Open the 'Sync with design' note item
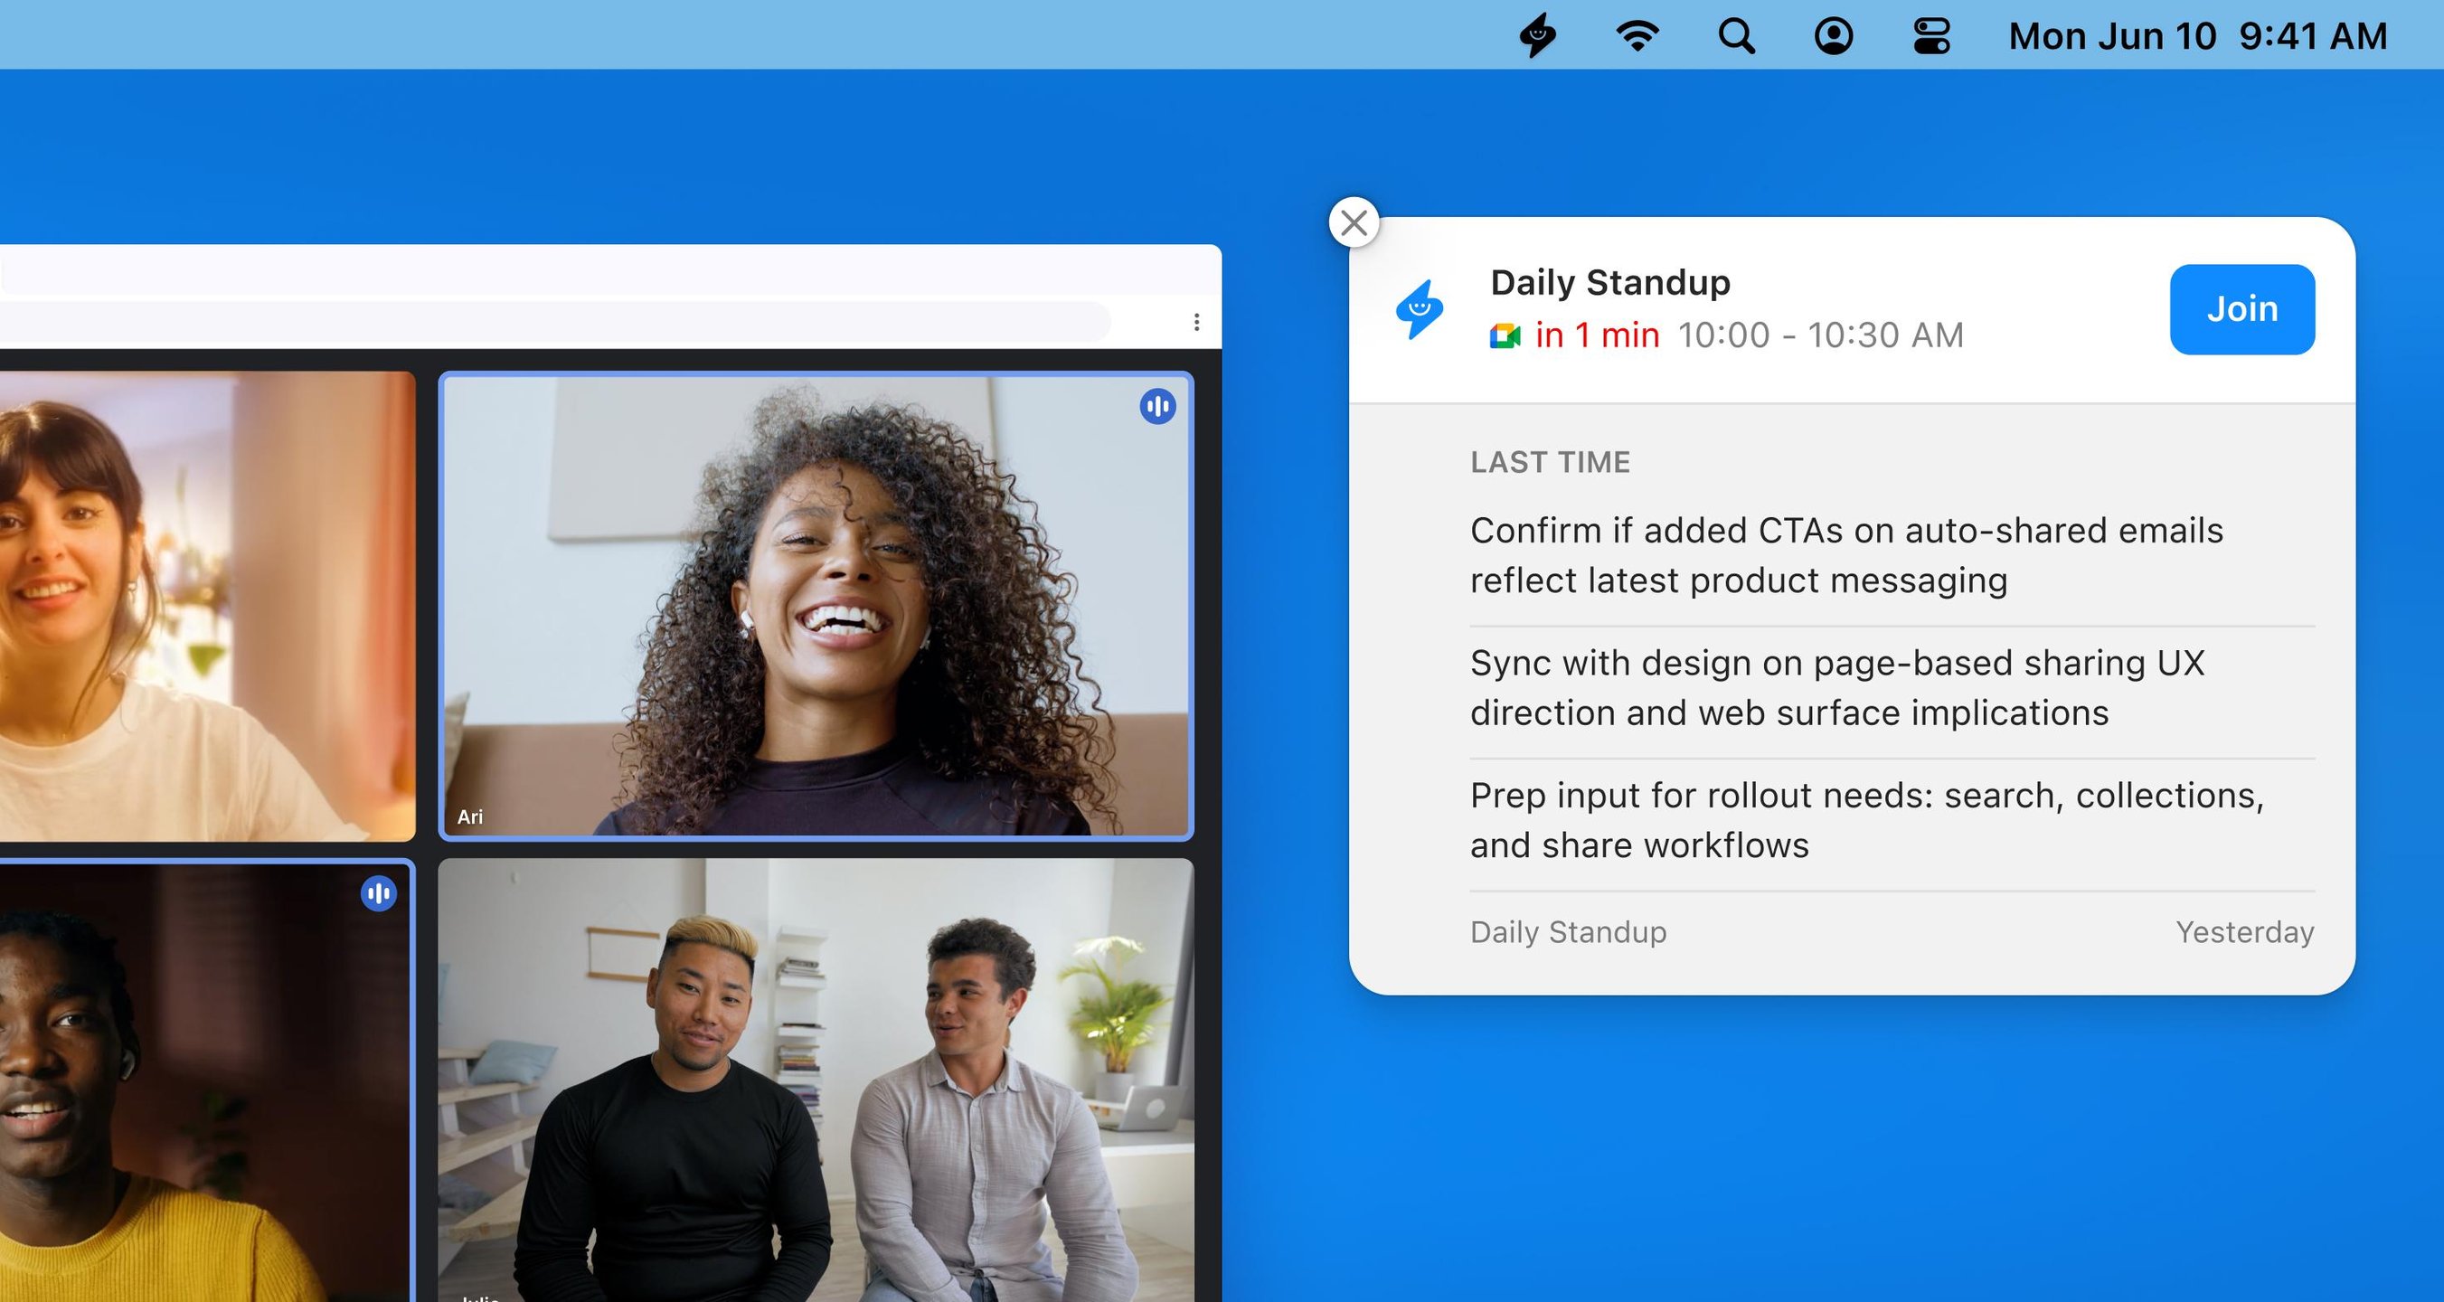Image resolution: width=2444 pixels, height=1302 pixels. 1835,687
